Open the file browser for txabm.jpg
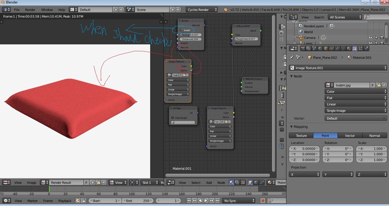 point(379,85)
